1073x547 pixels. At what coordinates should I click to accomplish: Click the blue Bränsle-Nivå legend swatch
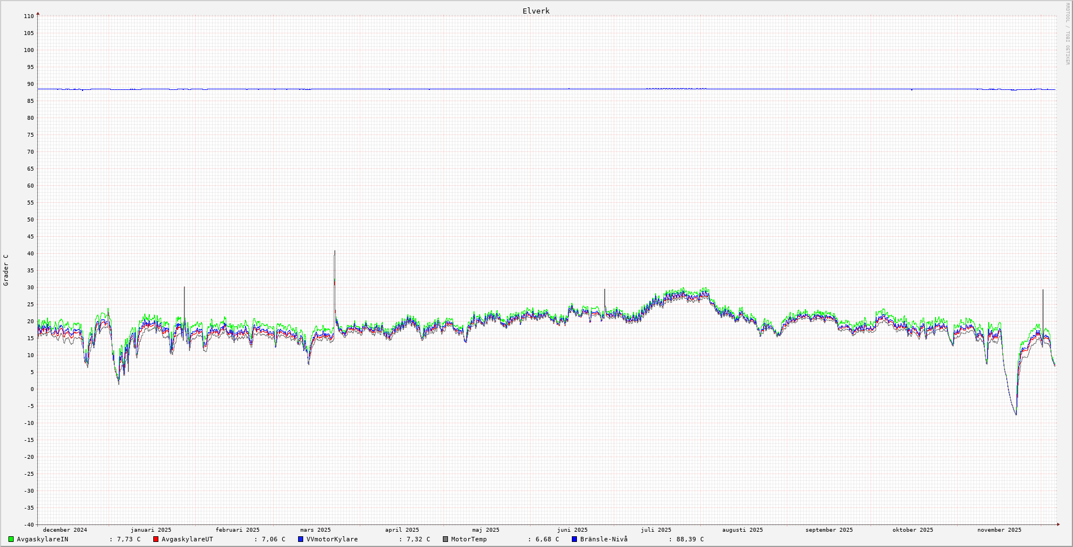coord(574,539)
